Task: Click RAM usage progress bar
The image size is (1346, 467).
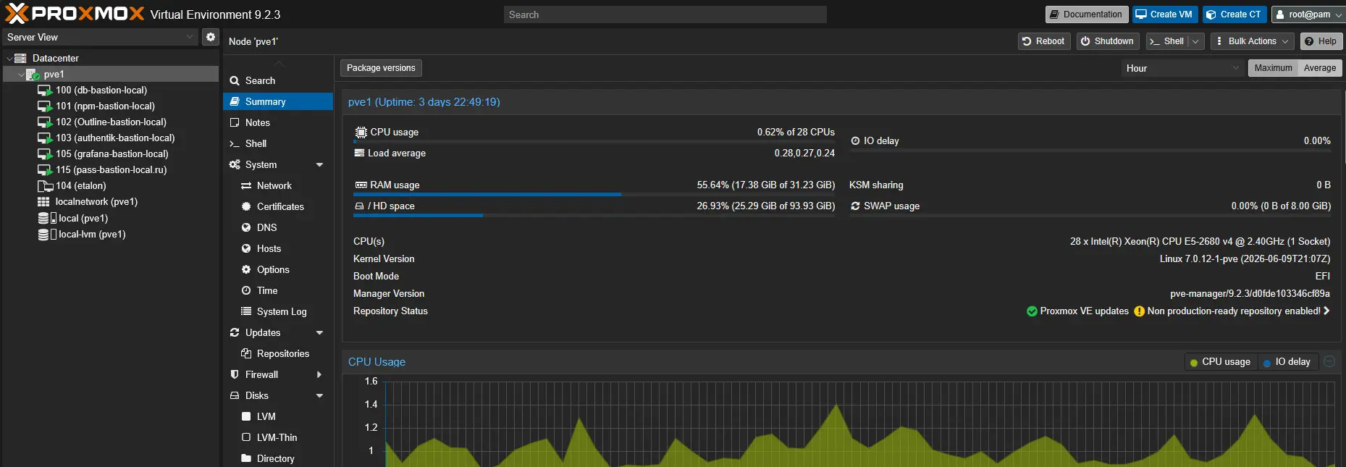Action: click(594, 194)
